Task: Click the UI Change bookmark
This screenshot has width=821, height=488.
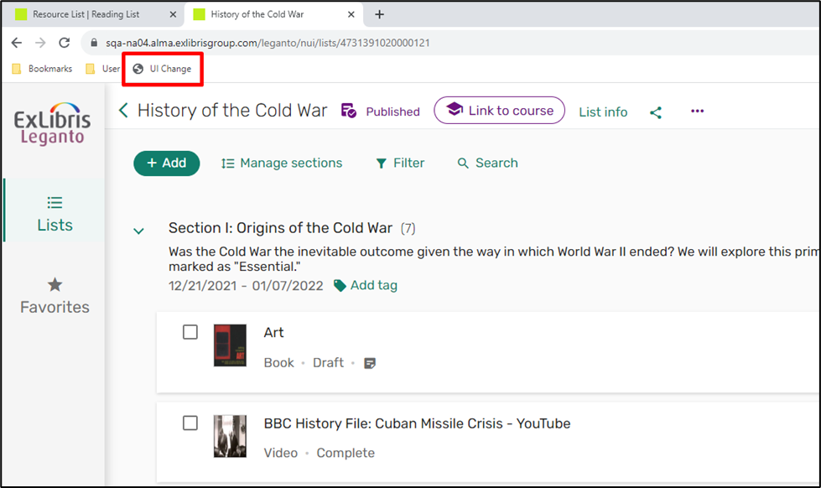Action: pos(163,69)
